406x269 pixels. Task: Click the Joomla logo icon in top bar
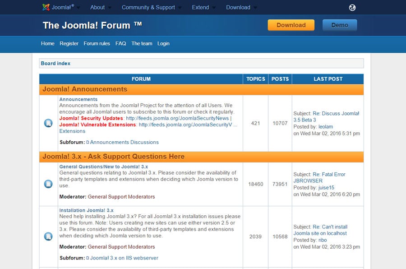46,7
